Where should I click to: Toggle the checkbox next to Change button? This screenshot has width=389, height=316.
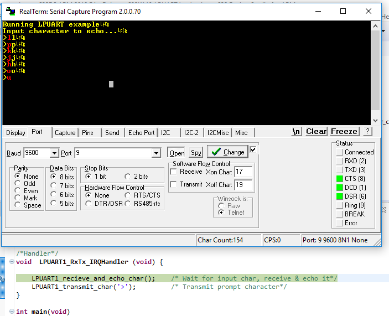(253, 149)
